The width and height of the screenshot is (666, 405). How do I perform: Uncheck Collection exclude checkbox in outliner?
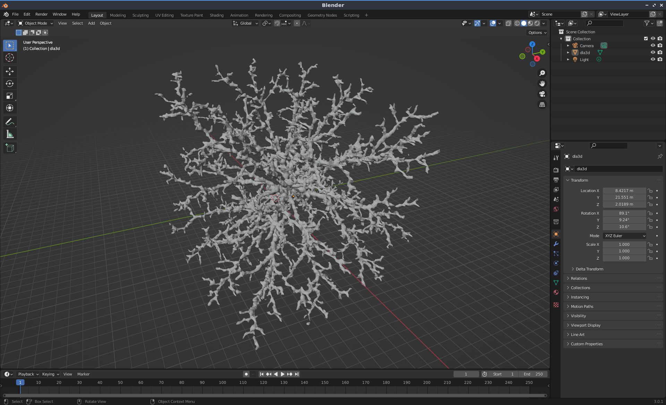point(646,39)
